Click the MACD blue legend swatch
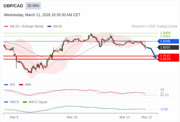Screen dimensions: 180x122 tap(6, 102)
